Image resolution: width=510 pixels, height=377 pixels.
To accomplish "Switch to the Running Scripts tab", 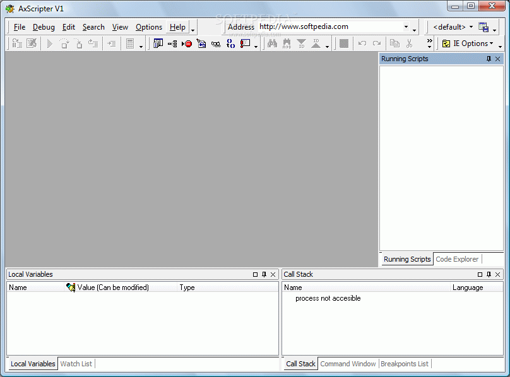I will [x=407, y=259].
